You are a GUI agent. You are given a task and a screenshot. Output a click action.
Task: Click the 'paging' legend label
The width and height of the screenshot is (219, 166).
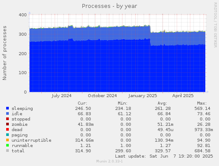coord(19,135)
